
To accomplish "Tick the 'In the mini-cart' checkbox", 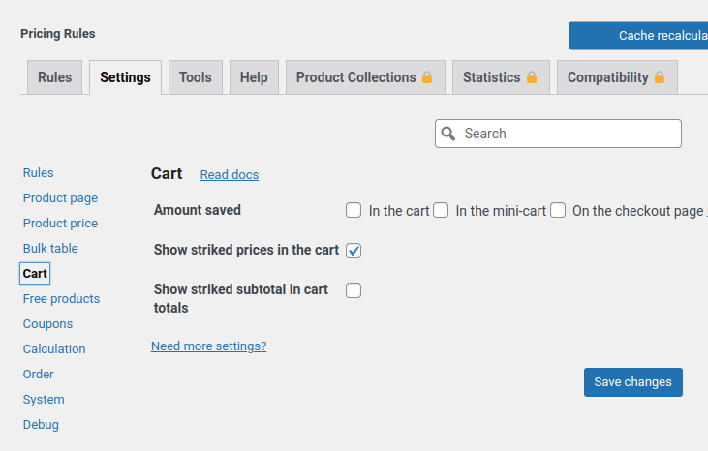I will tap(441, 210).
